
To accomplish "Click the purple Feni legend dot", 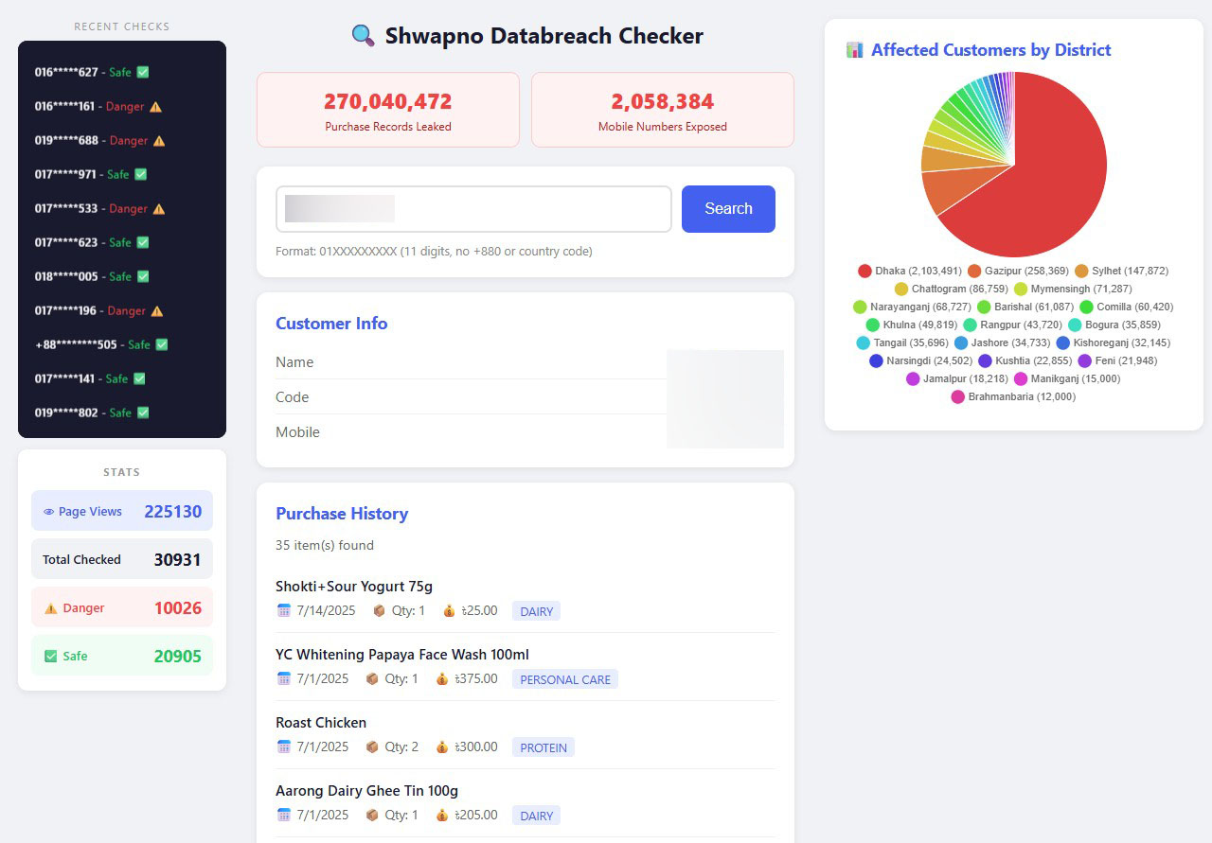I will (1085, 361).
